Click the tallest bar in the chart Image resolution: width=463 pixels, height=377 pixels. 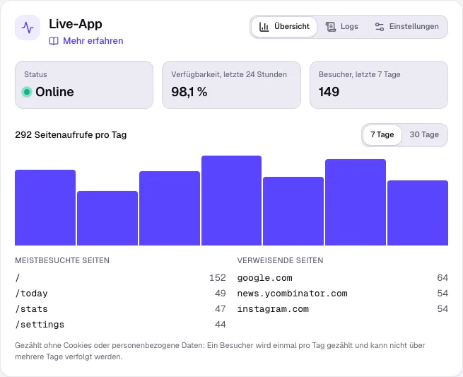point(232,200)
